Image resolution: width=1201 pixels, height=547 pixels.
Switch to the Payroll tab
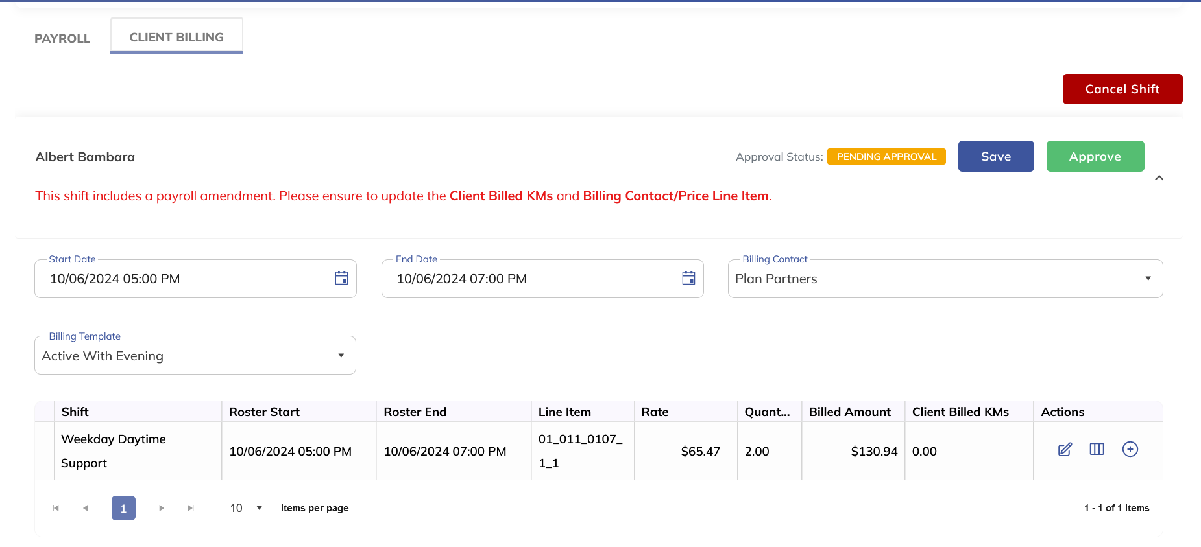(62, 38)
